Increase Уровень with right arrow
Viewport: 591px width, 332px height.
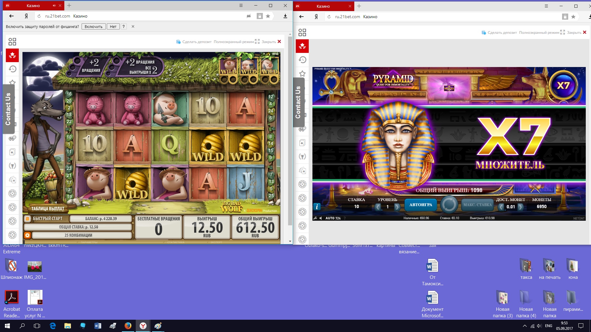397,207
